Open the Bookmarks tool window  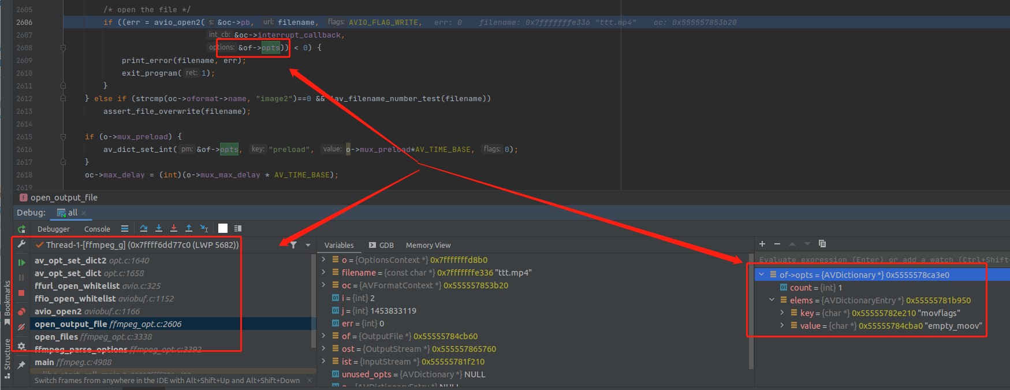(7, 302)
